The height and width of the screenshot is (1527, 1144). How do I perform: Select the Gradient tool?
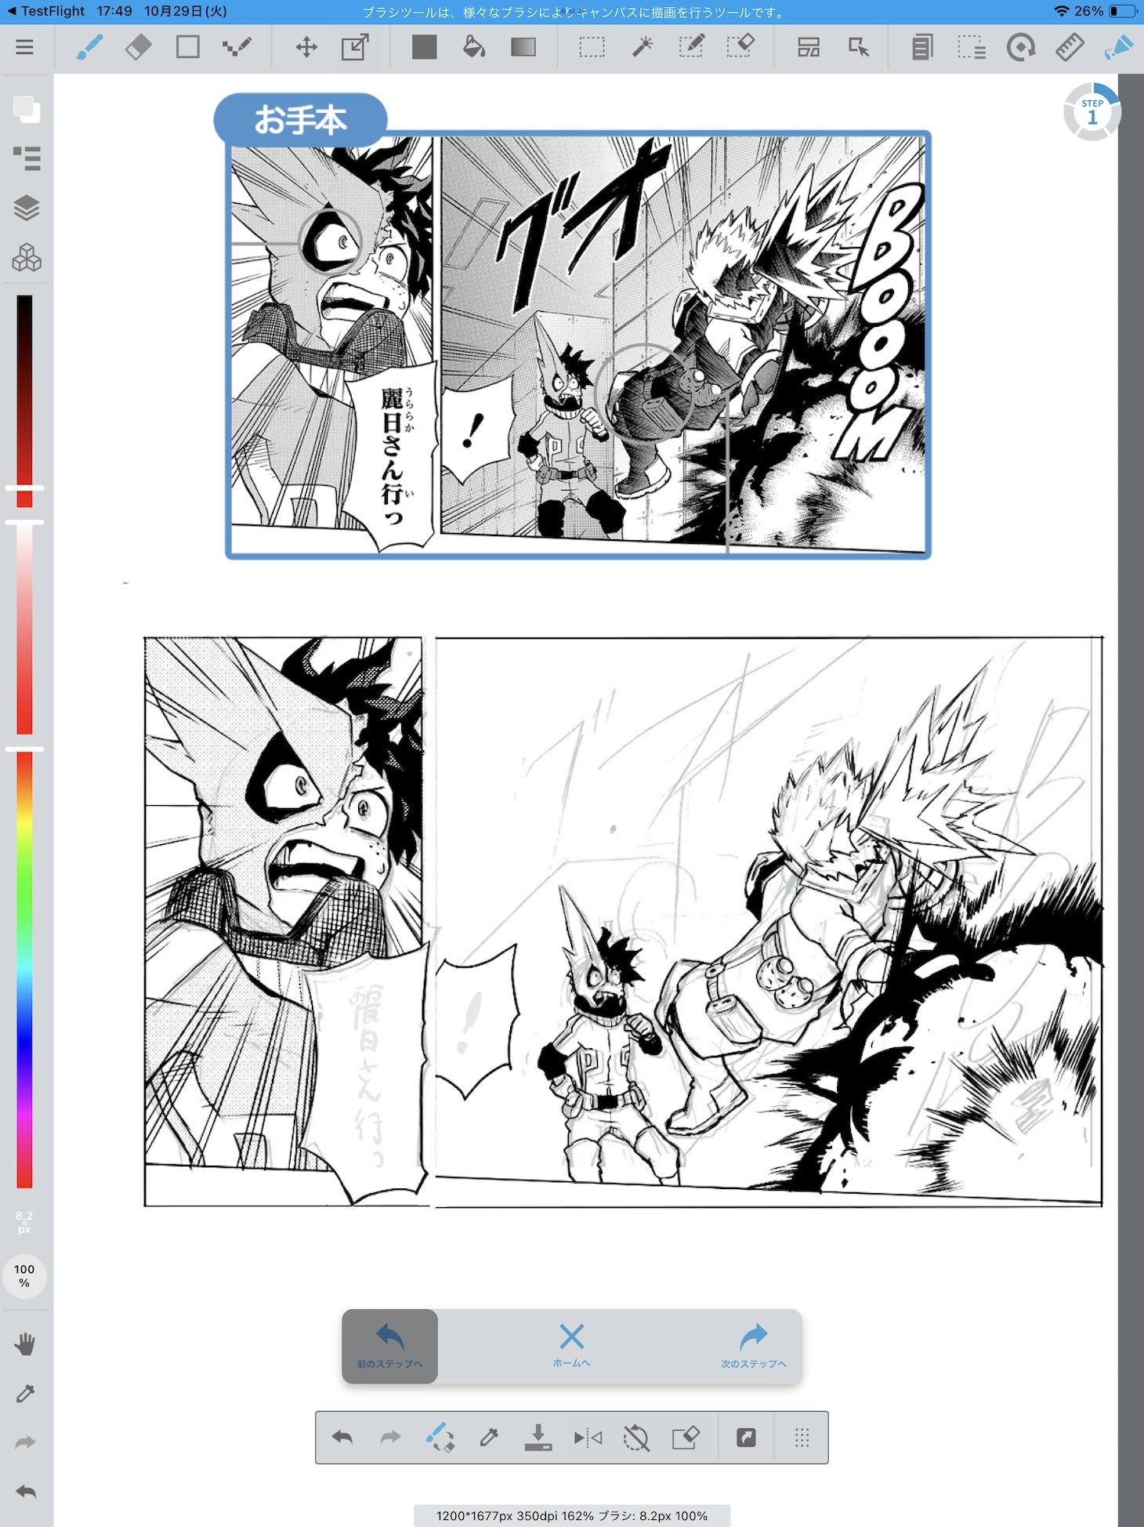tap(523, 48)
